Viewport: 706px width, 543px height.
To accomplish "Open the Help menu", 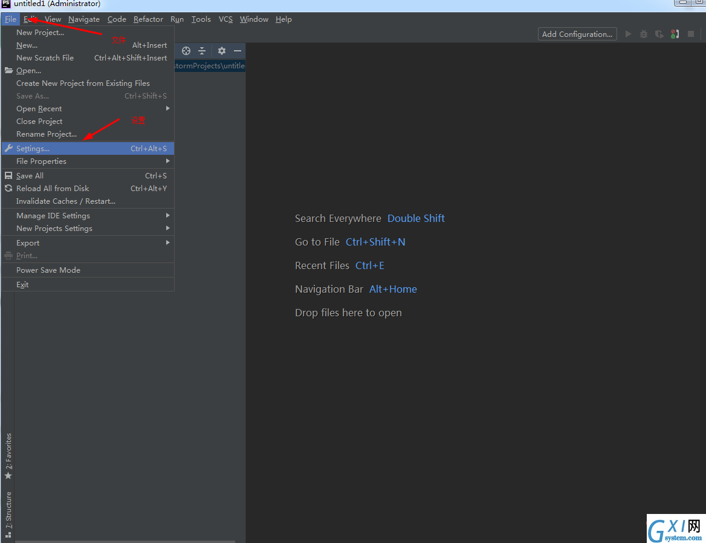I will pyautogui.click(x=283, y=19).
